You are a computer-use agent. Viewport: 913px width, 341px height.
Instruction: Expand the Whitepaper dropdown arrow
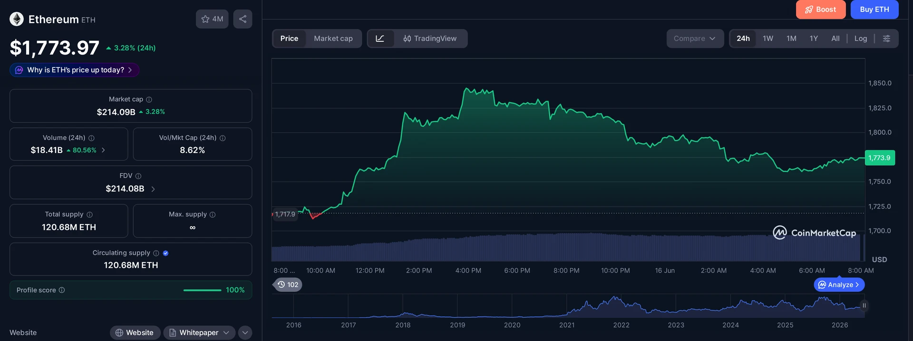(x=226, y=333)
